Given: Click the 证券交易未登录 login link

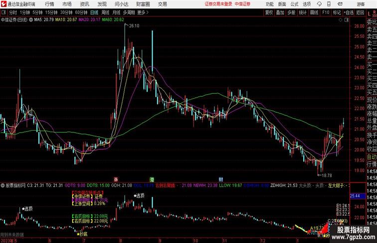Looking at the screenshot, I should [x=218, y=4].
